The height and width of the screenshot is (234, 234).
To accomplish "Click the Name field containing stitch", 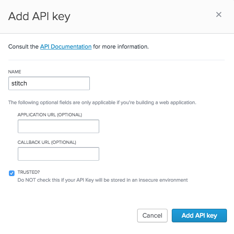I will tap(49, 83).
